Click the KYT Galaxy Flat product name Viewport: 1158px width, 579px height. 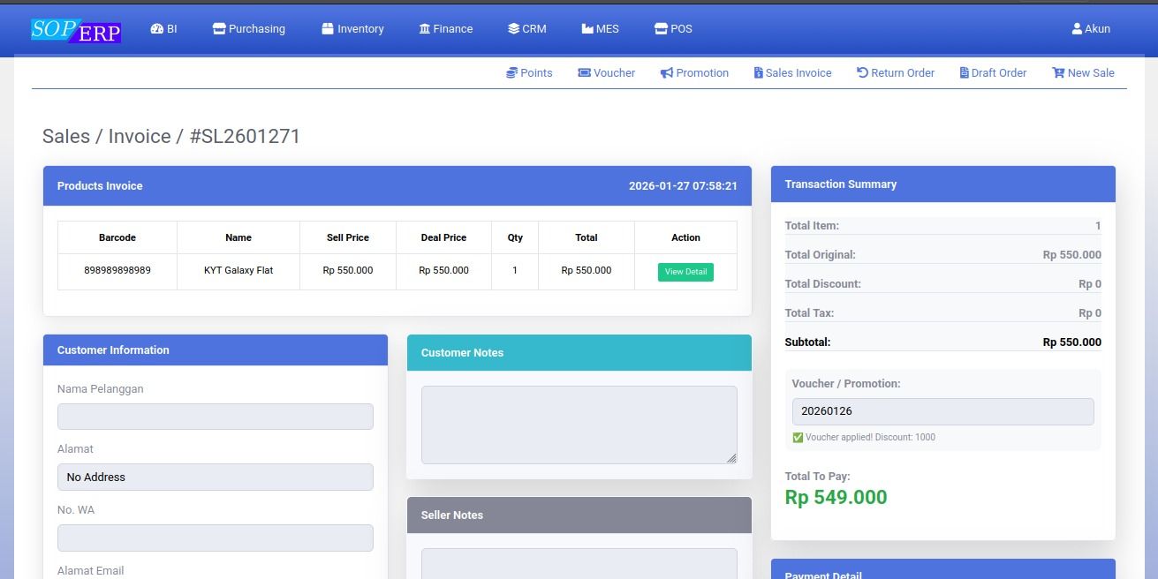click(238, 271)
